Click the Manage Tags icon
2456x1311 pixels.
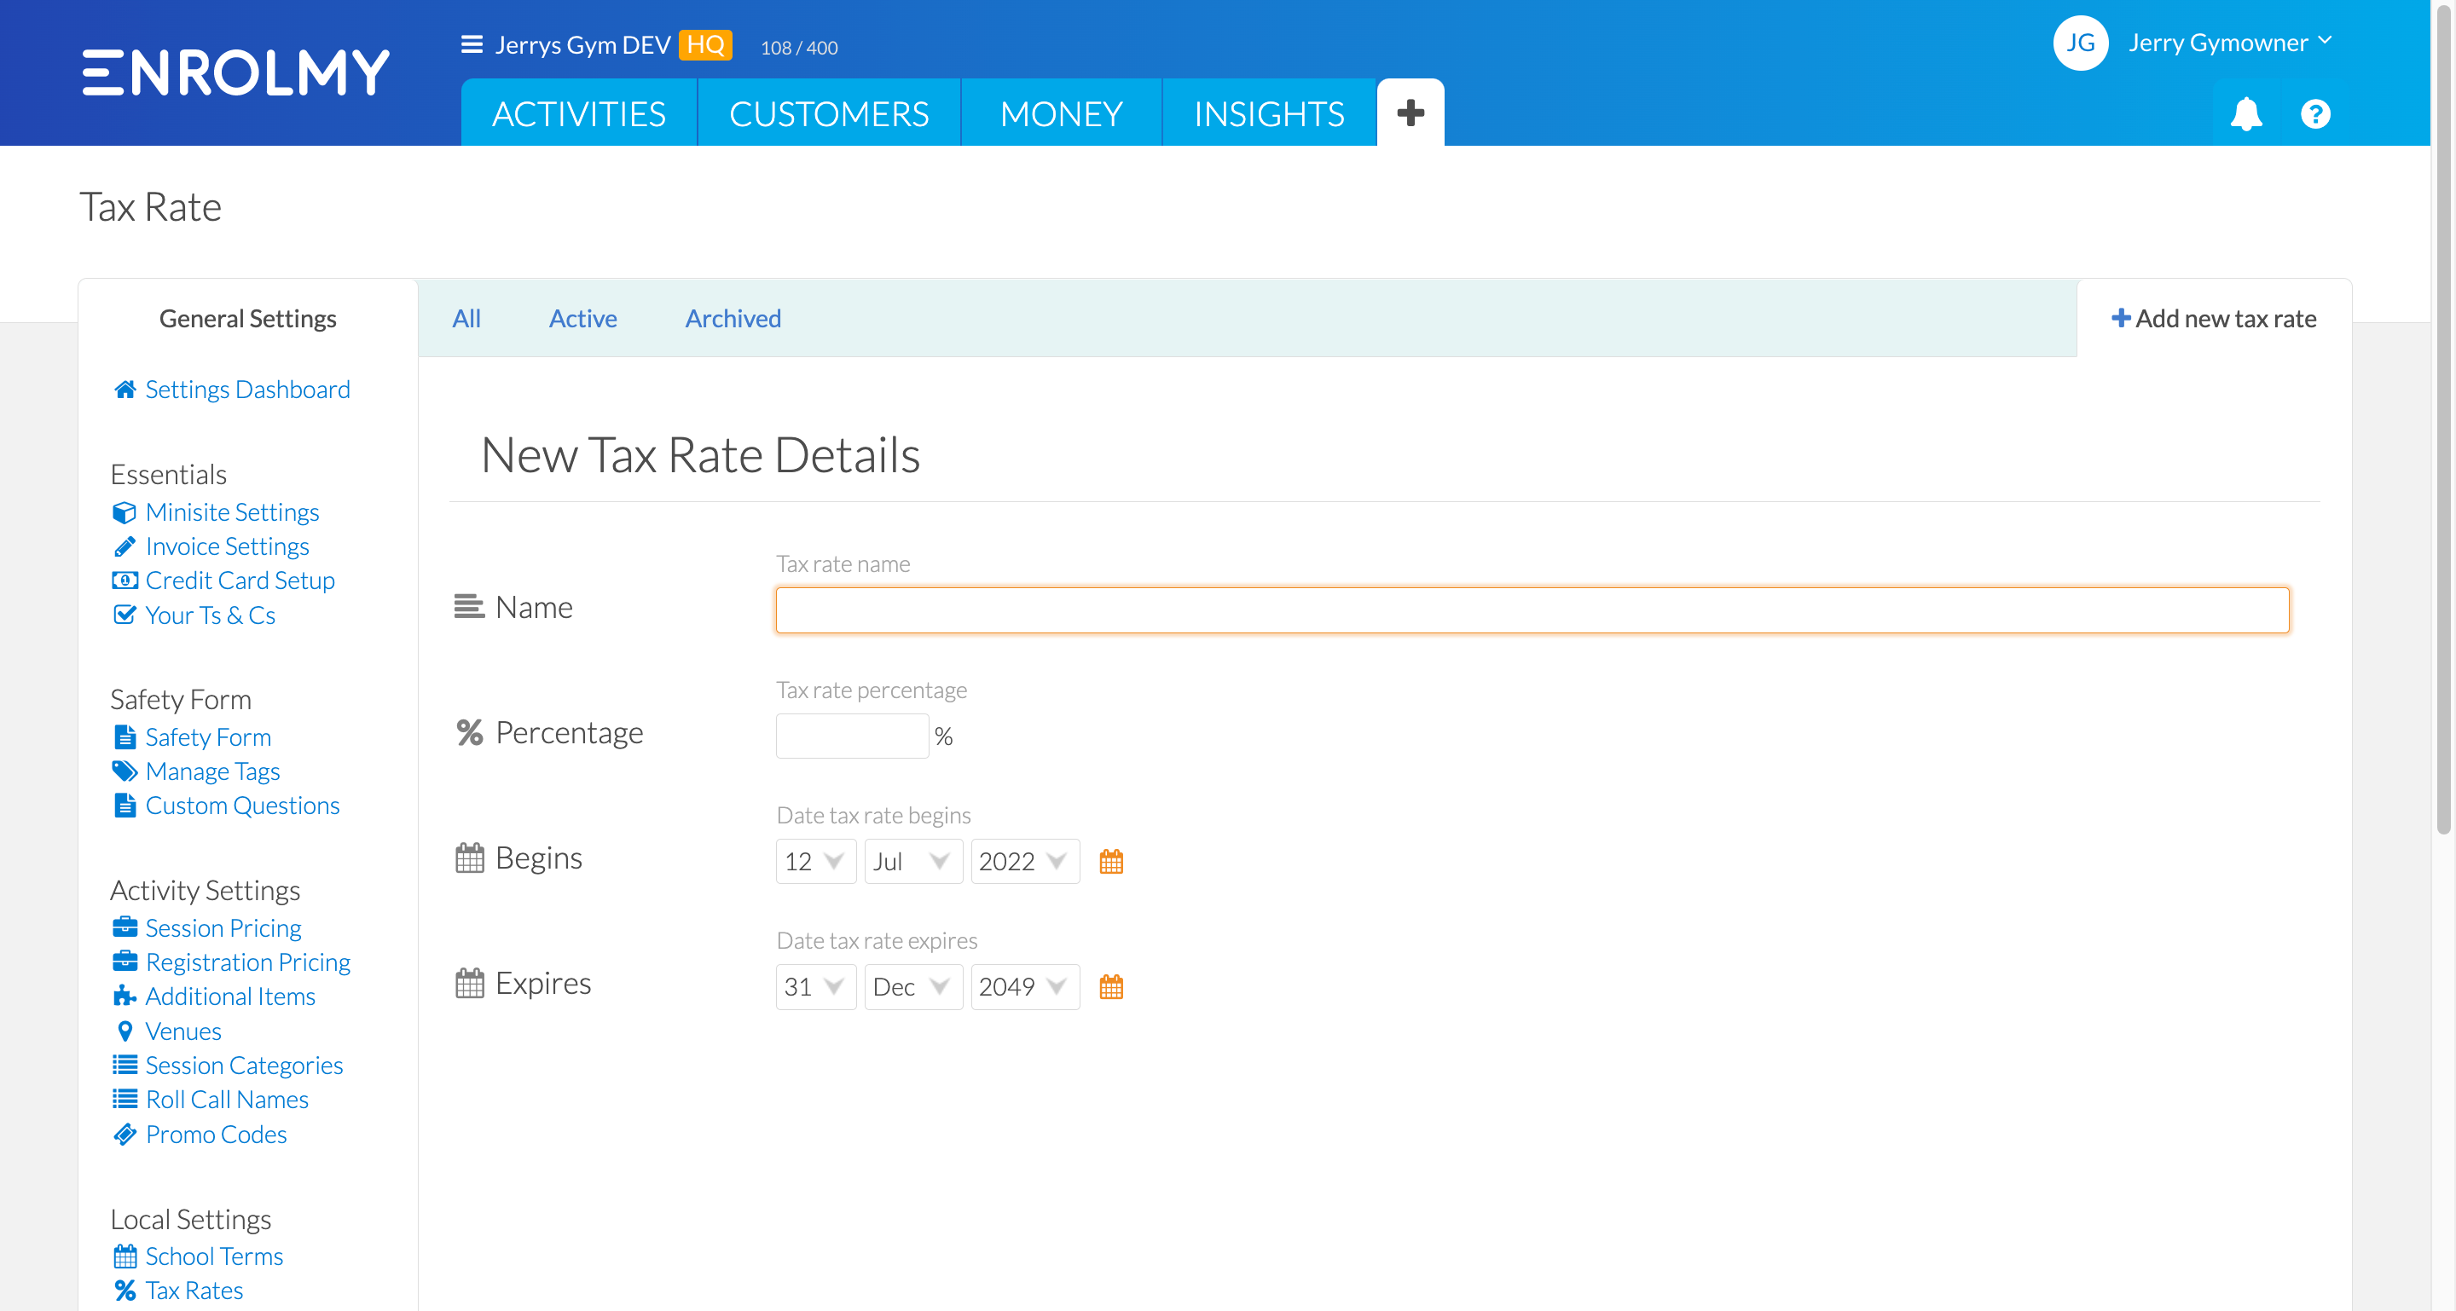pyautogui.click(x=125, y=771)
